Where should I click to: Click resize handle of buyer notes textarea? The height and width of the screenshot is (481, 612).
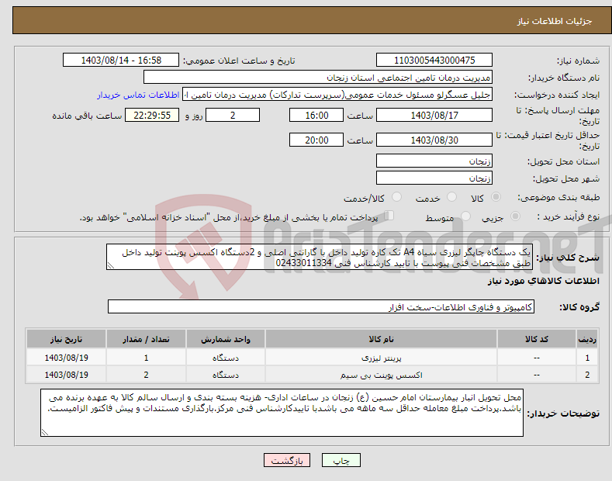pos(44,433)
